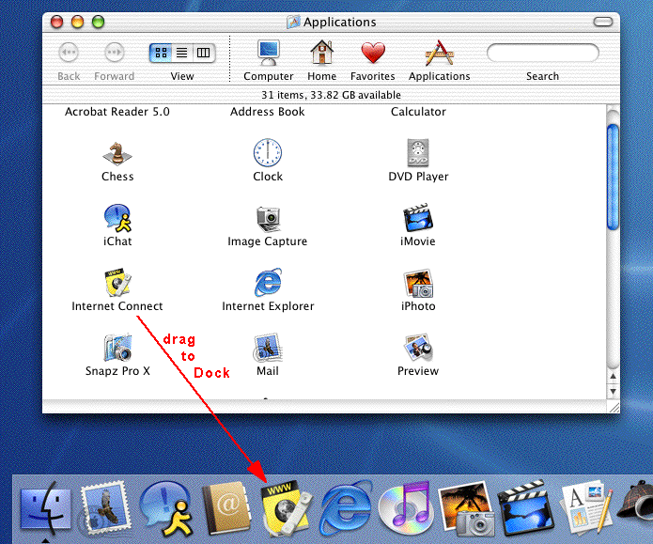Select the Image Capture icon
Screen dimensions: 653x544
268,219
